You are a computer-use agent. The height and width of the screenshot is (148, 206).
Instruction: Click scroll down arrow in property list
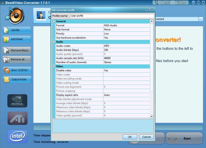tap(152, 116)
